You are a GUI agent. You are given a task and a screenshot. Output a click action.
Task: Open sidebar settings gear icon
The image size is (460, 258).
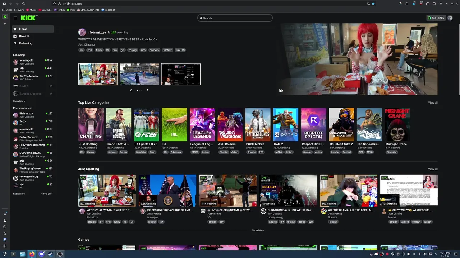coord(5,246)
